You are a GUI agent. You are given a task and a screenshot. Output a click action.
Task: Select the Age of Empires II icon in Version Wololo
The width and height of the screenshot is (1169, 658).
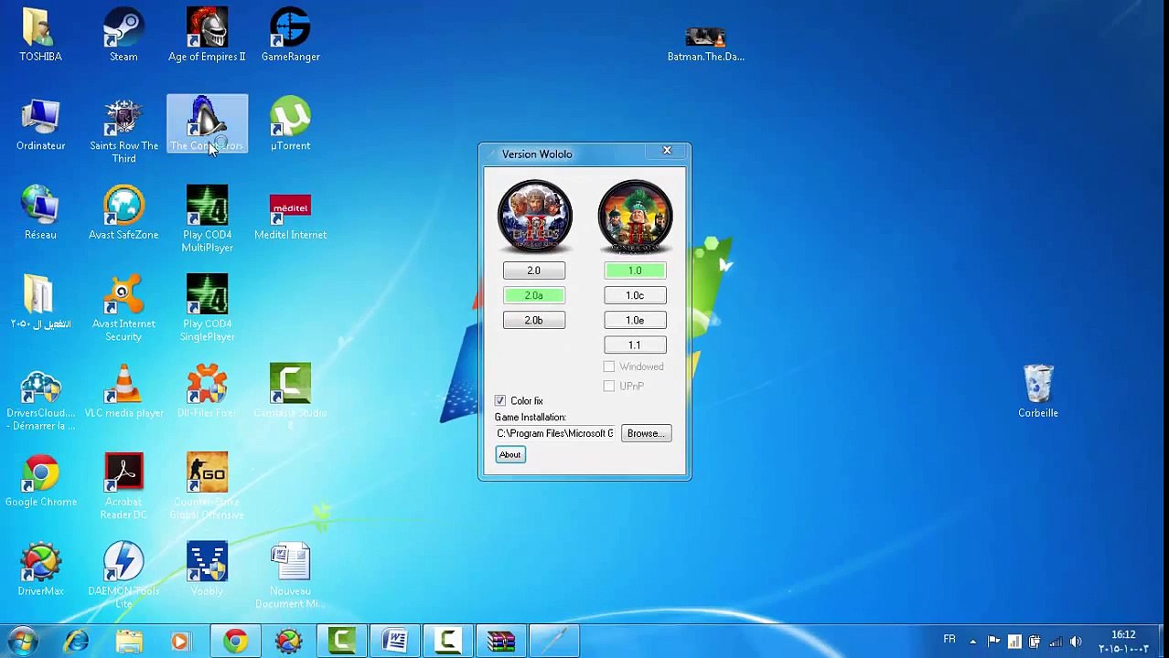(x=535, y=216)
